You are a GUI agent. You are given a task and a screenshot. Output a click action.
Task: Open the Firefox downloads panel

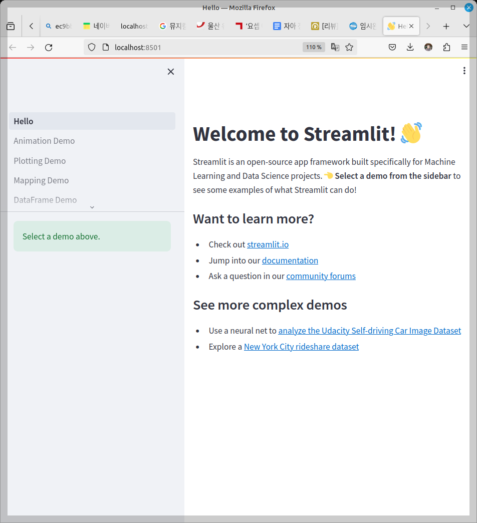click(410, 47)
